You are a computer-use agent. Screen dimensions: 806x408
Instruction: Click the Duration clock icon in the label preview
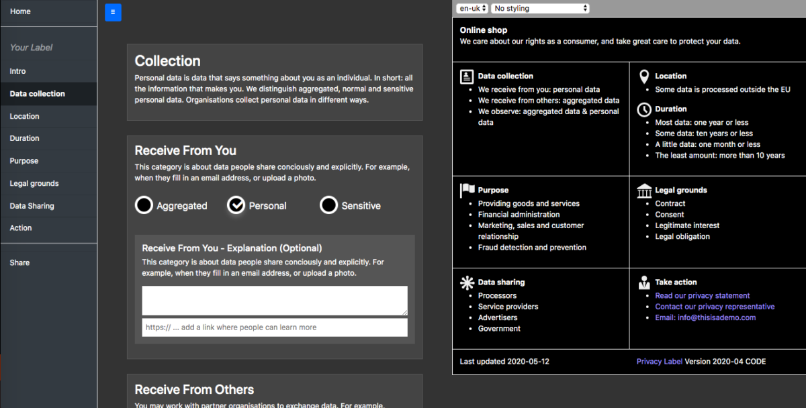[644, 109]
